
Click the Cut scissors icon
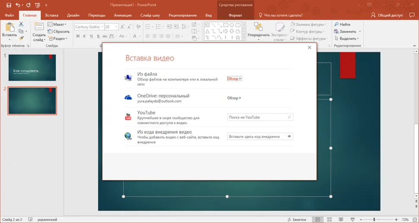coord(21,25)
